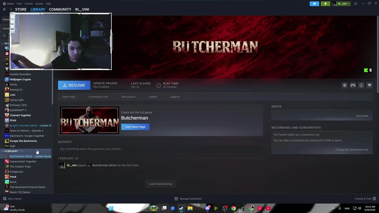This screenshot has width=379, height=213.
Task: Select the Paragnosia game icon
Action: point(7,172)
